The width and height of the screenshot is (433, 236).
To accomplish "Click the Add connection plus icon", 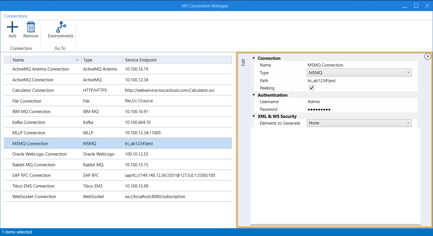I will tap(12, 27).
